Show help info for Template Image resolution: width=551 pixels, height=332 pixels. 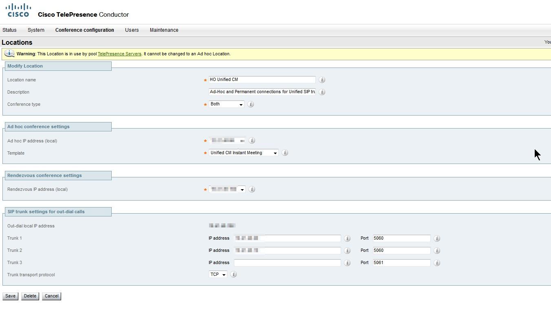click(x=285, y=153)
